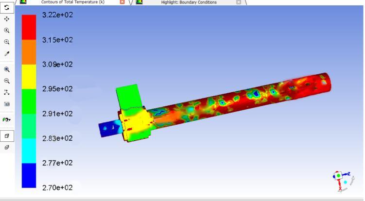365x201 pixels.
Task: Click the orange band of the color legend
Action: click(x=29, y=52)
